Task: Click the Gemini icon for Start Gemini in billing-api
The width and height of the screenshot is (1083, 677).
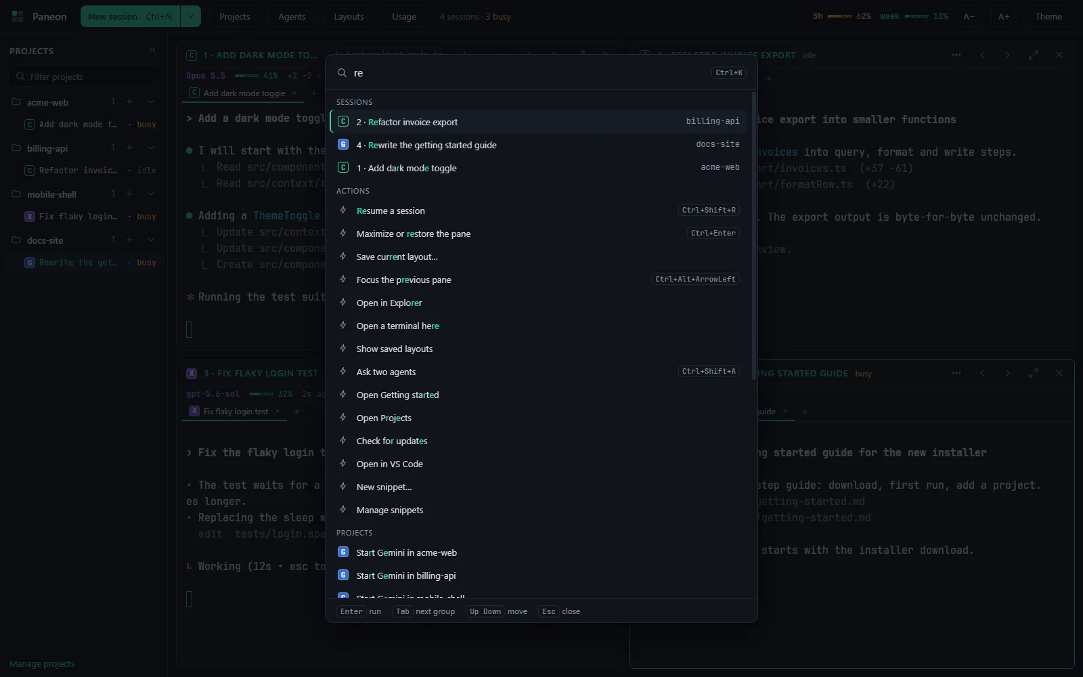Action: tap(343, 575)
